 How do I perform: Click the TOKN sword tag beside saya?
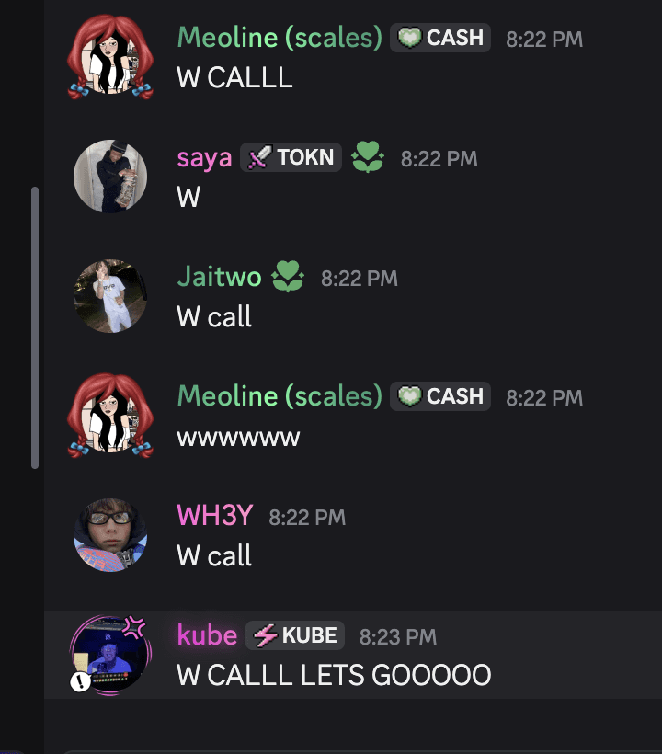[291, 157]
